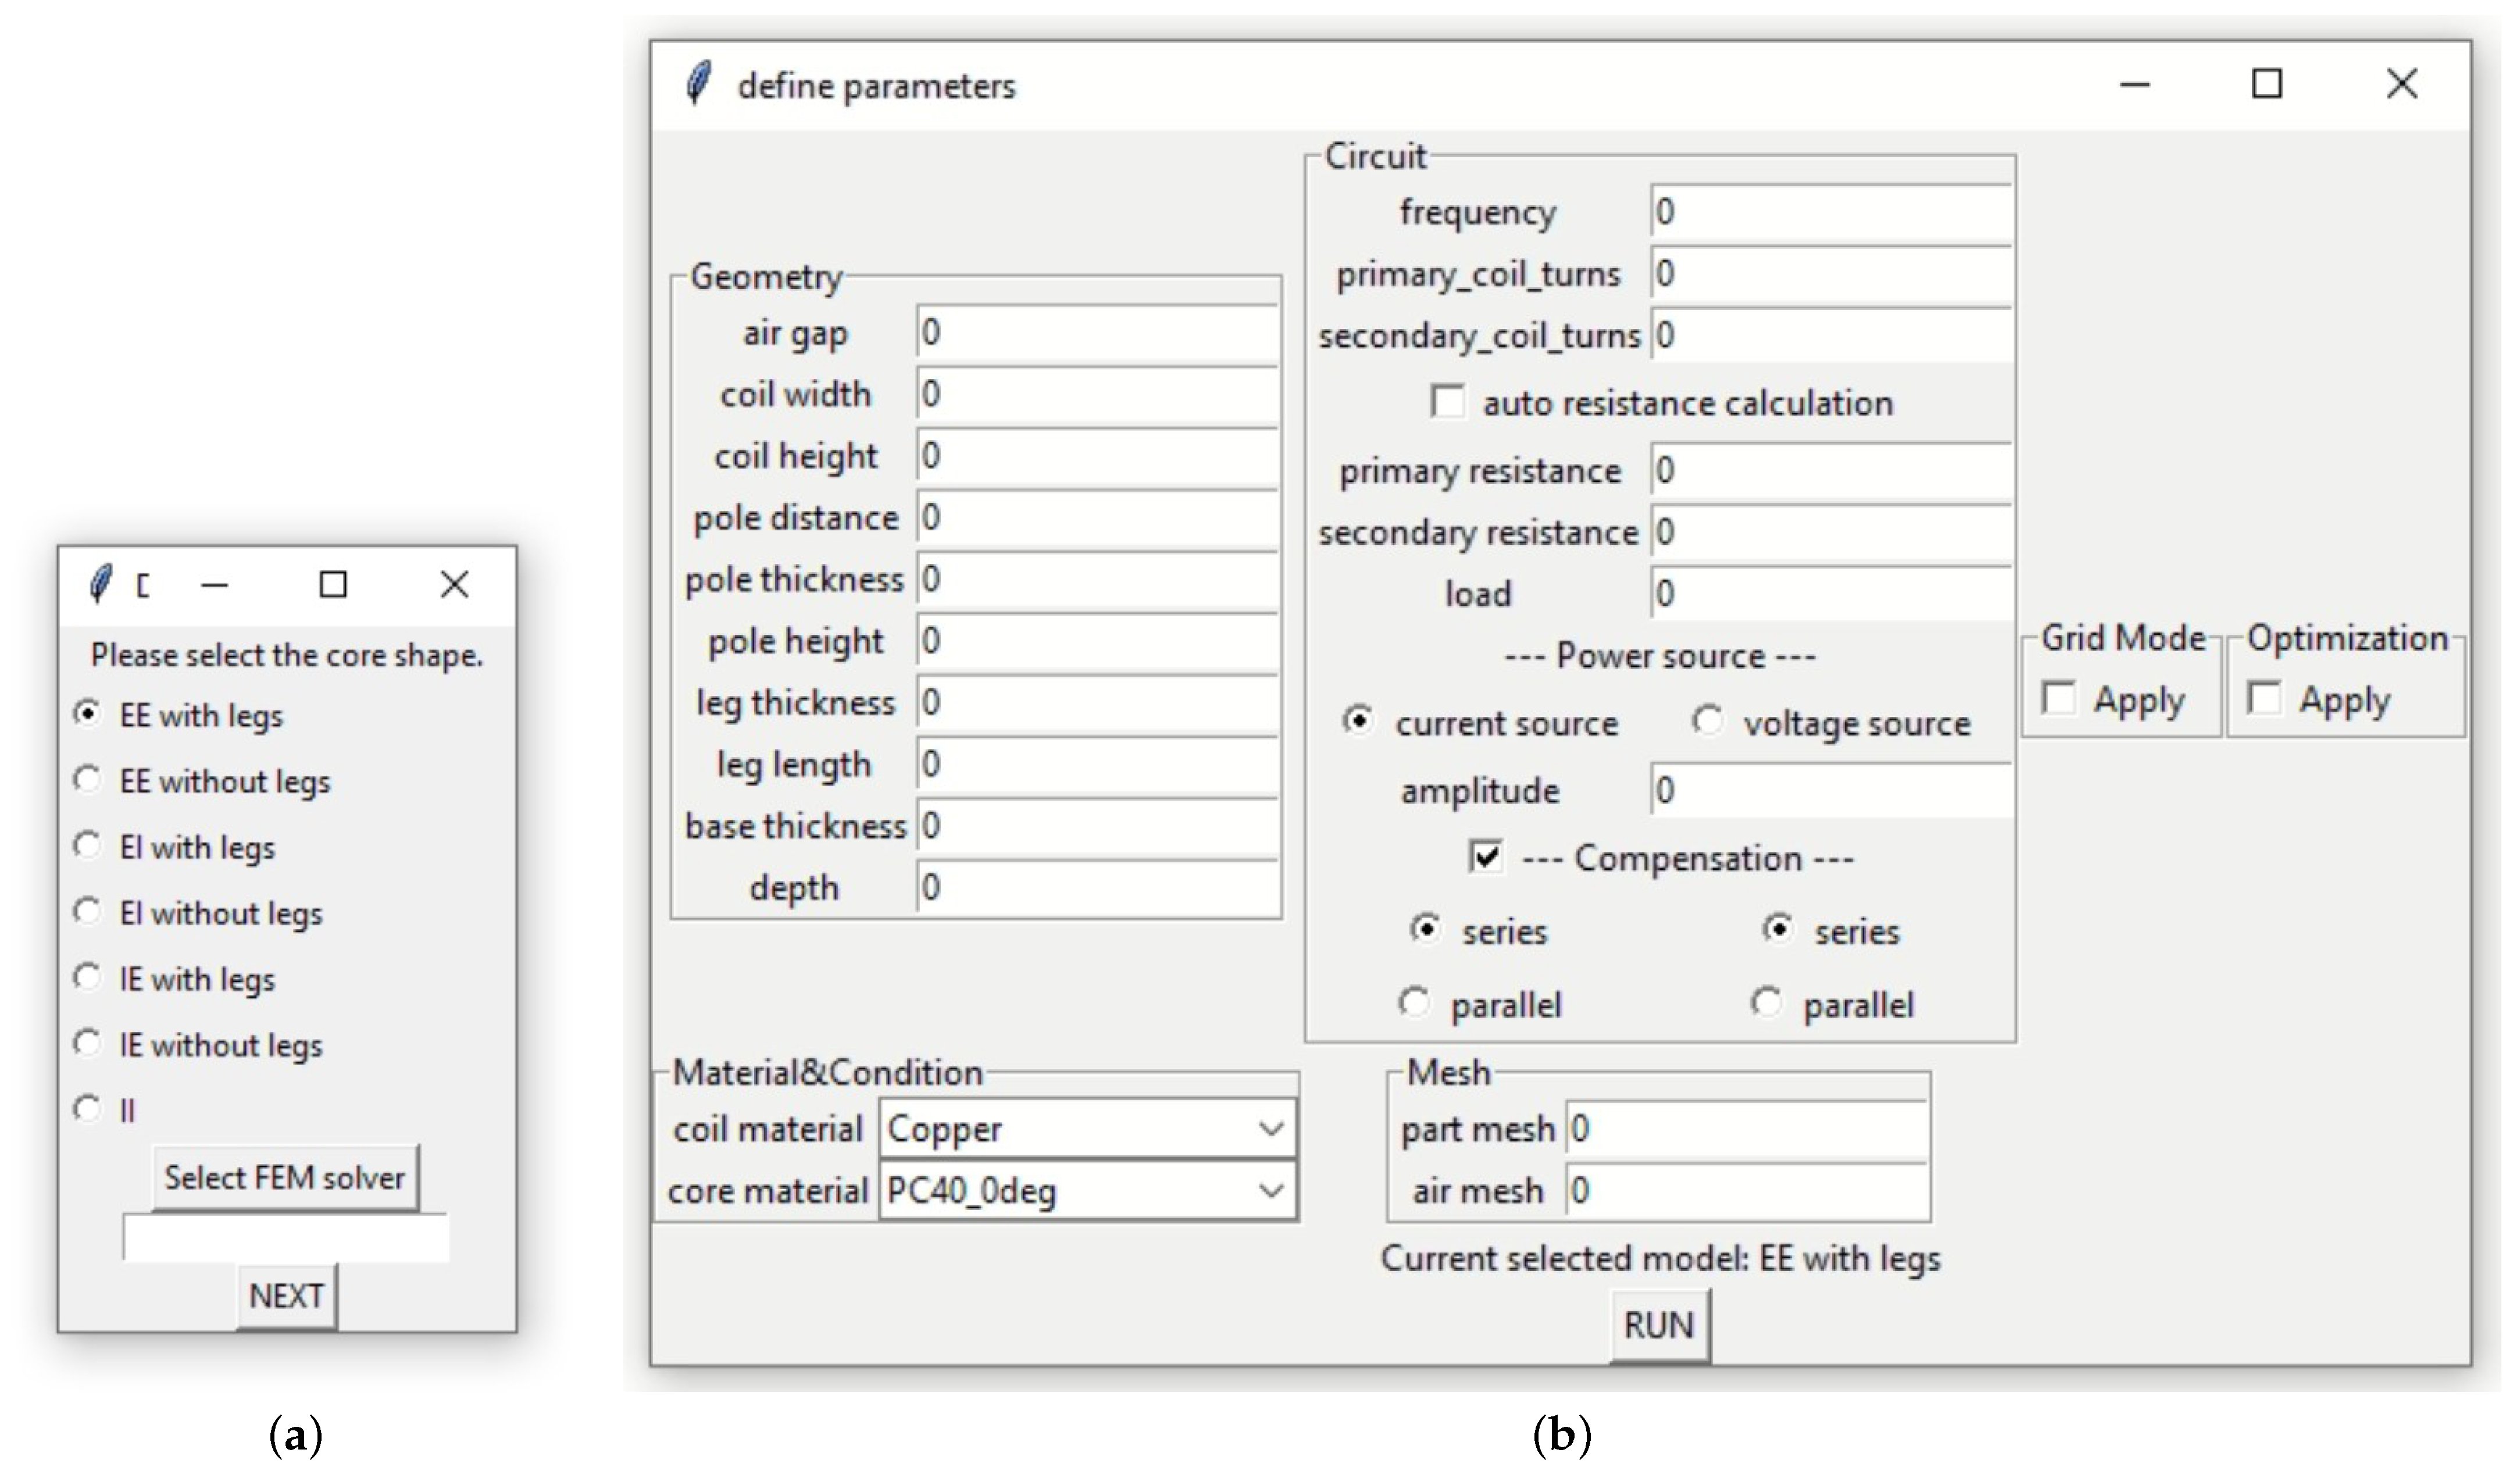
Task: Maximize the define parameters window
Action: (2266, 84)
